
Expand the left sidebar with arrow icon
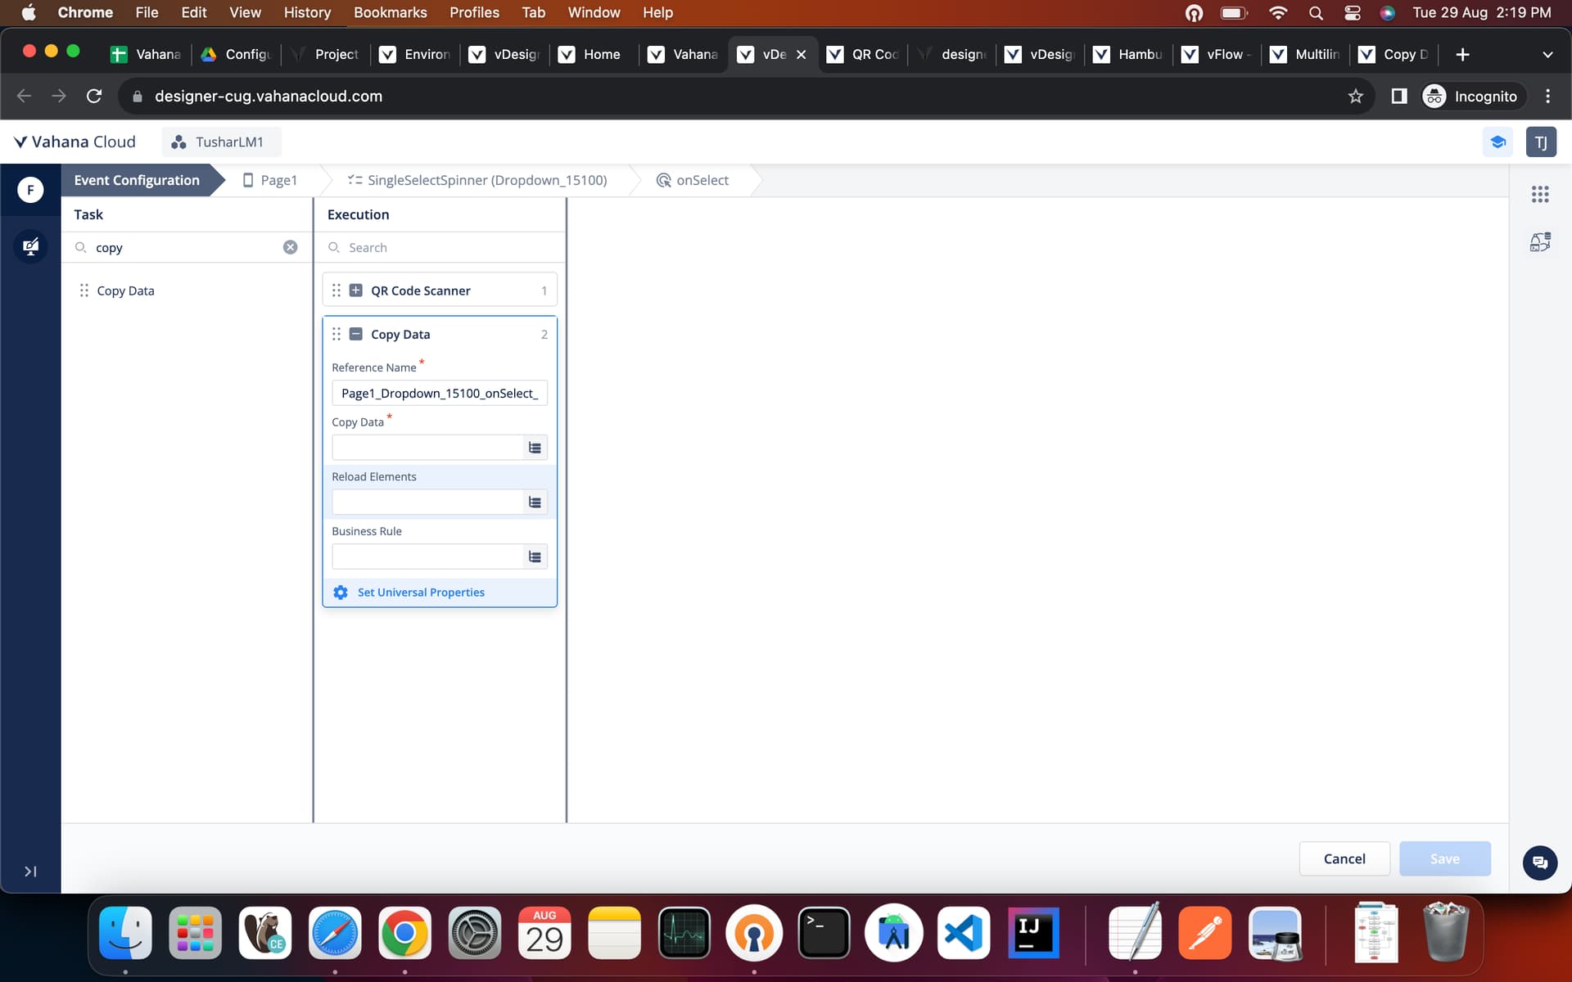tap(30, 872)
